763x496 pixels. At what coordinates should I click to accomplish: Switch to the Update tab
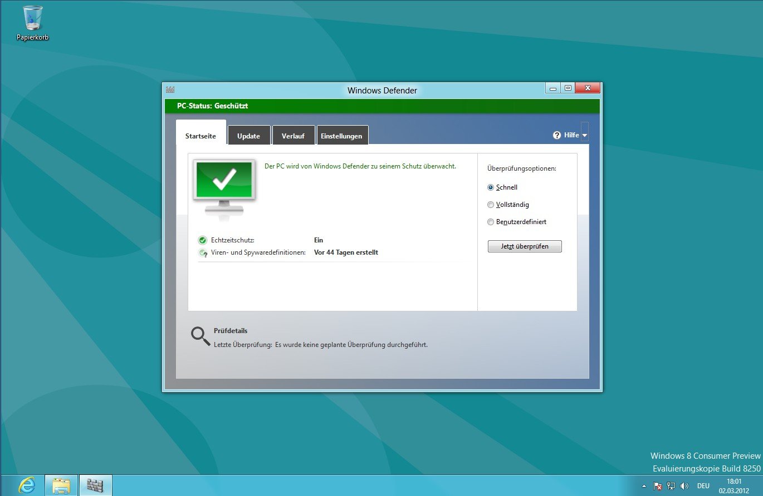click(x=248, y=135)
